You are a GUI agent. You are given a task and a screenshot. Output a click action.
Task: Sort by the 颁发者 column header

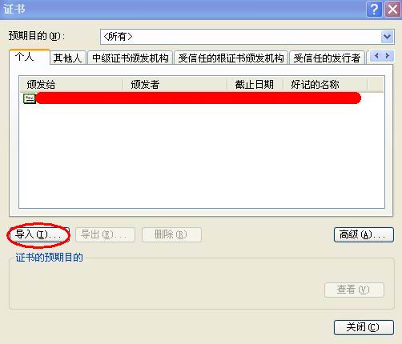(175, 85)
